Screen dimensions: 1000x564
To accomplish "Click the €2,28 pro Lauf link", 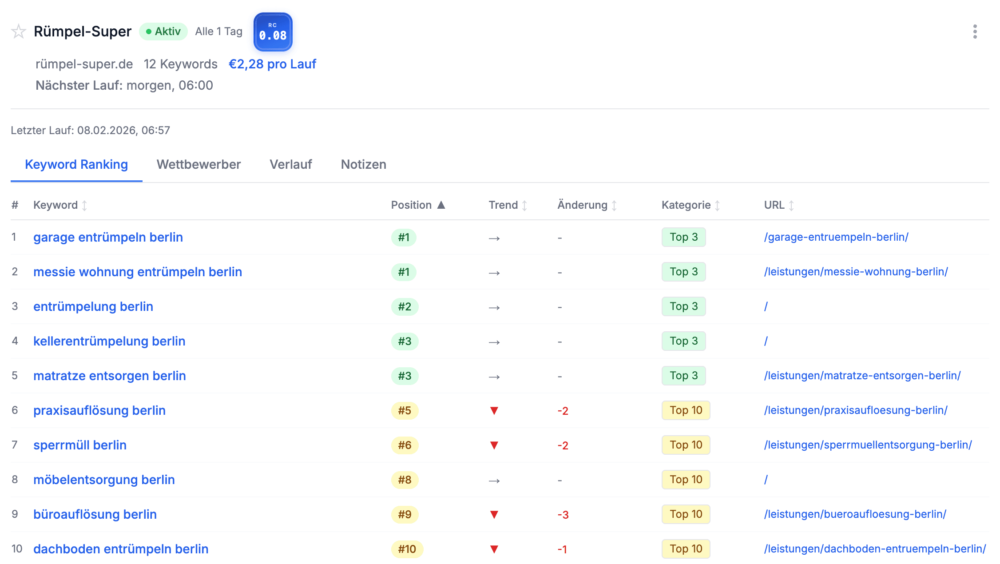I will tap(272, 64).
